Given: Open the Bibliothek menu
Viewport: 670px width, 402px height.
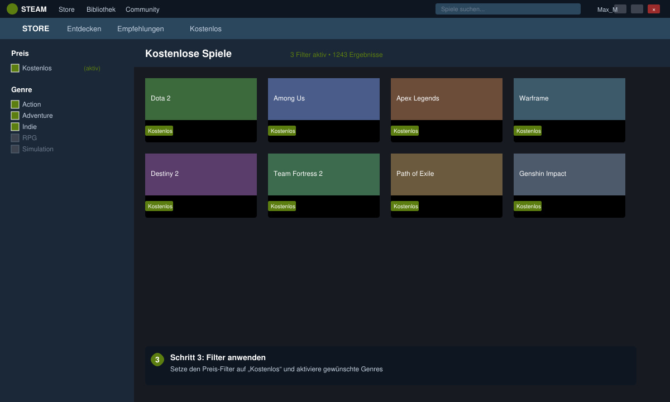Looking at the screenshot, I should (x=101, y=9).
